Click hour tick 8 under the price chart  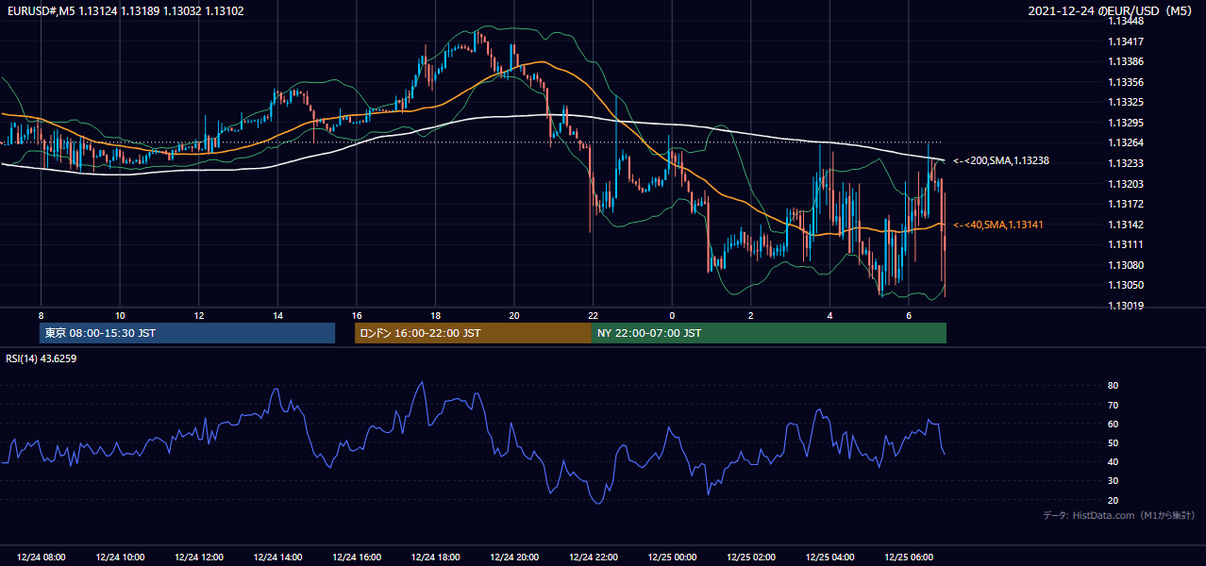pos(41,315)
